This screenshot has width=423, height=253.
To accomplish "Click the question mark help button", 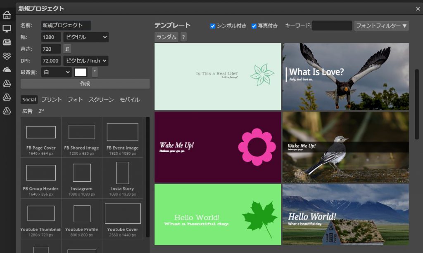I will [x=183, y=37].
